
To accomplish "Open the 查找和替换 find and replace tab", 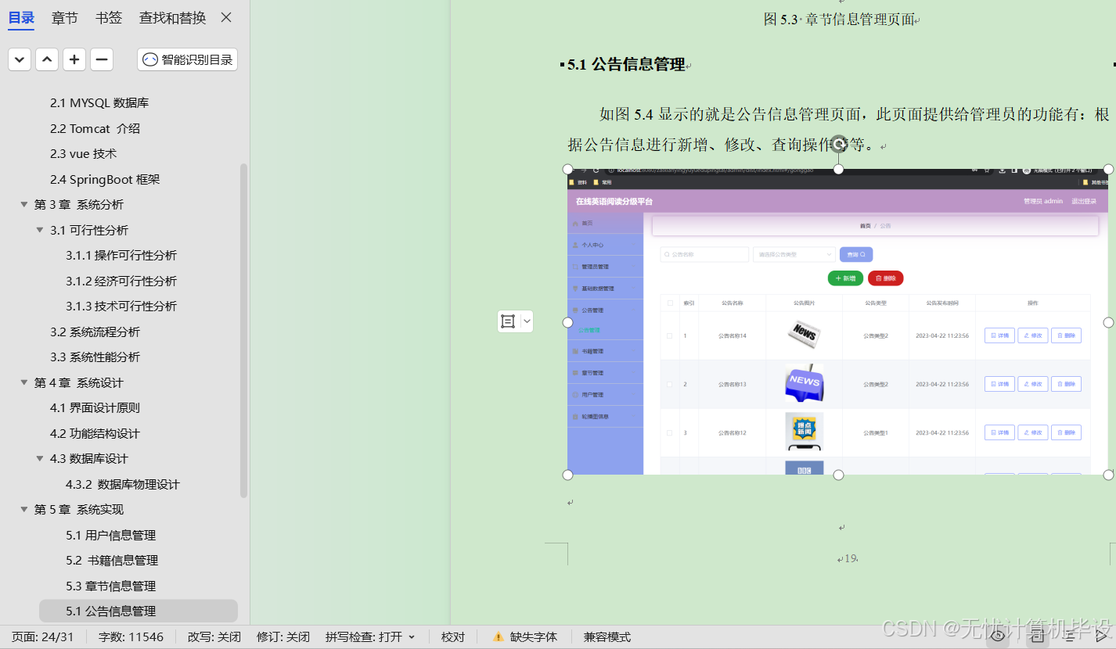I will (x=171, y=17).
